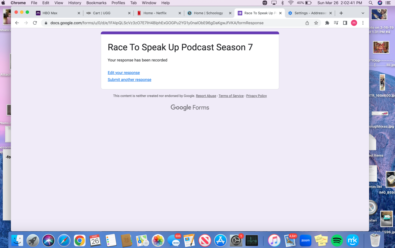Click the Edit your response link
The image size is (395, 248).
124,73
